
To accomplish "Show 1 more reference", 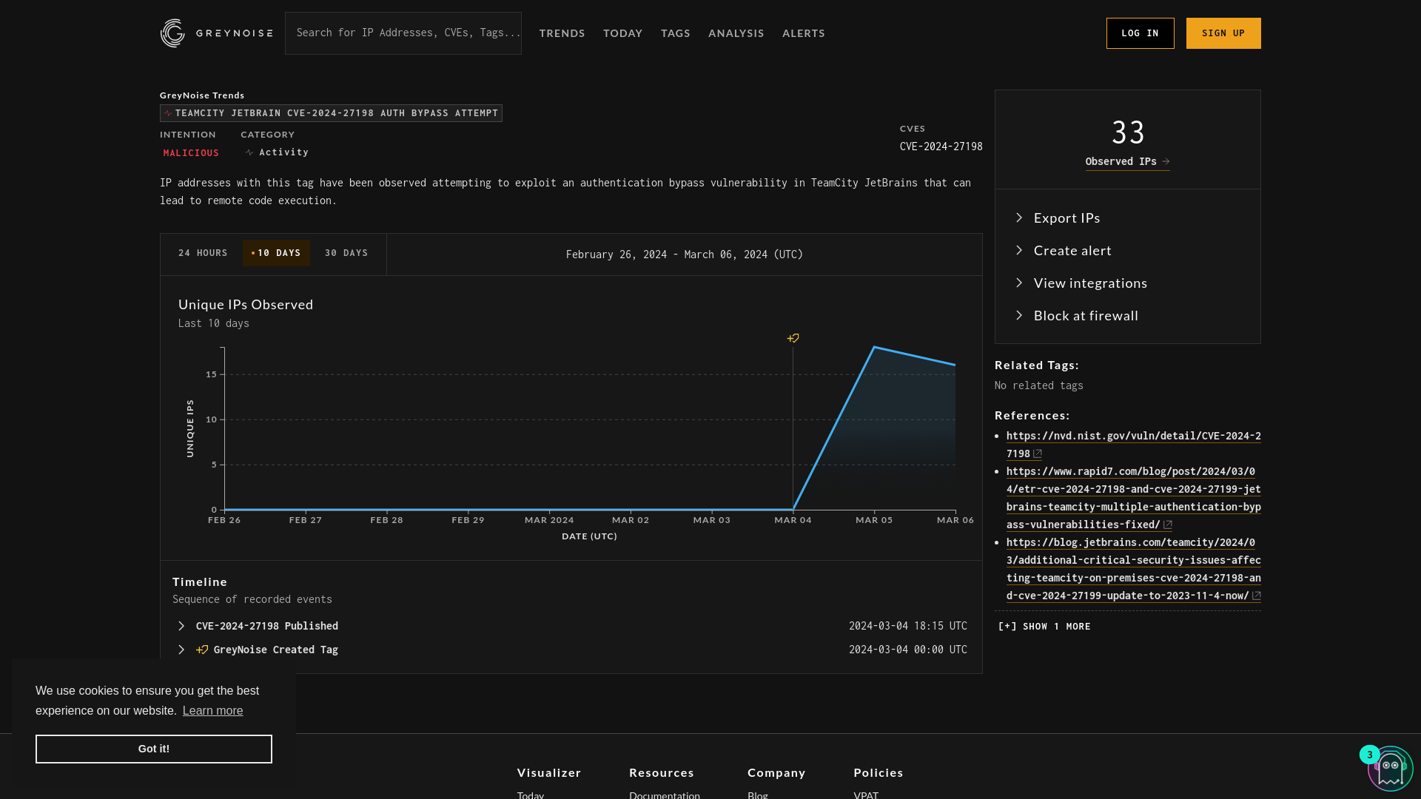I will 1044,627.
